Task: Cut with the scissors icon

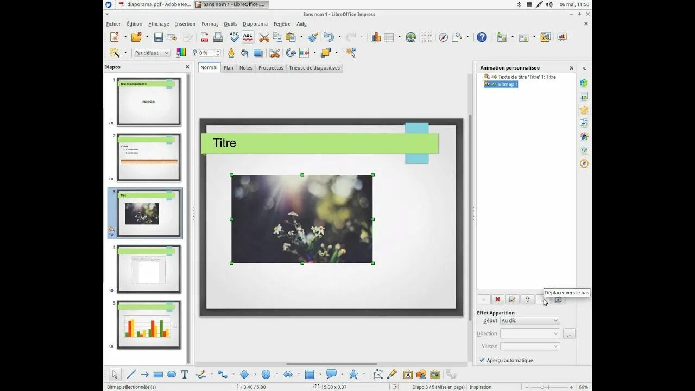Action: click(264, 37)
